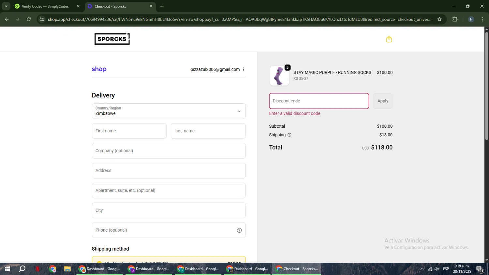The height and width of the screenshot is (275, 489).
Task: Switch to first Dashboard Google taskbar window
Action: [100, 269]
